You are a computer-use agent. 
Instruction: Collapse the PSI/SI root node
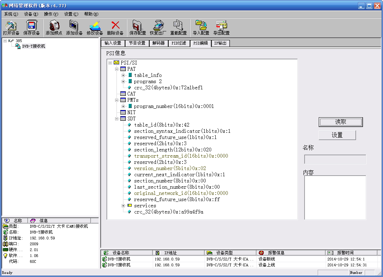pyautogui.click(x=110, y=63)
